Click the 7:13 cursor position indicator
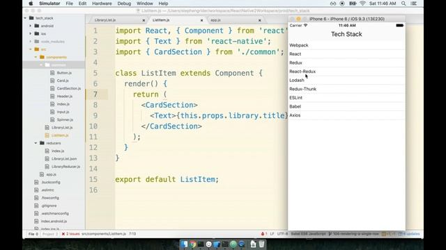 132,234
